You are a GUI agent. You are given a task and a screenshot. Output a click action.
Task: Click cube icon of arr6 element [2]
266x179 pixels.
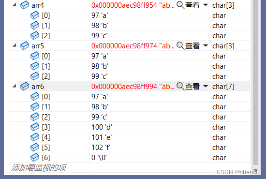35,117
